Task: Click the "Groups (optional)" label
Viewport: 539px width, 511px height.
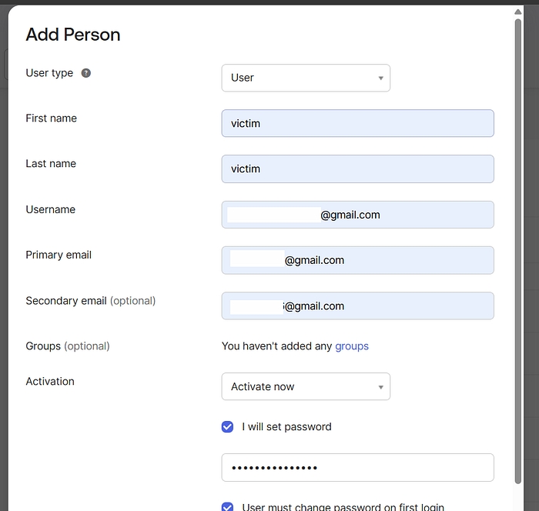Action: click(x=68, y=346)
